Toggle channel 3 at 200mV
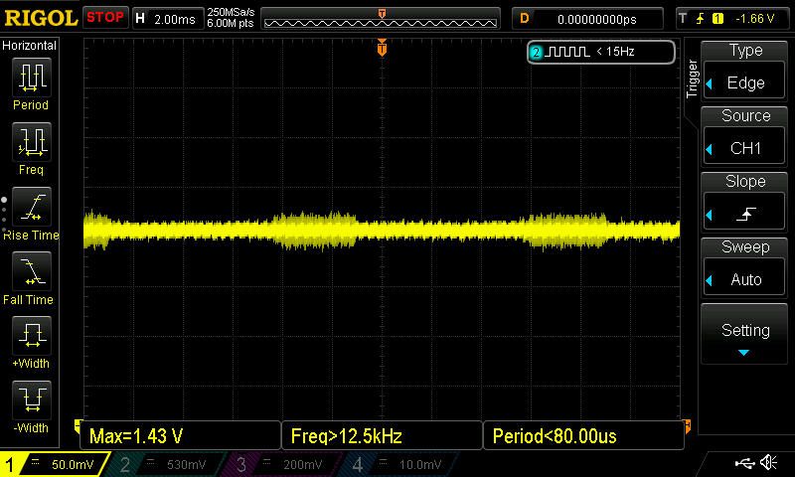Viewport: 795px width, 477px height. (284, 464)
